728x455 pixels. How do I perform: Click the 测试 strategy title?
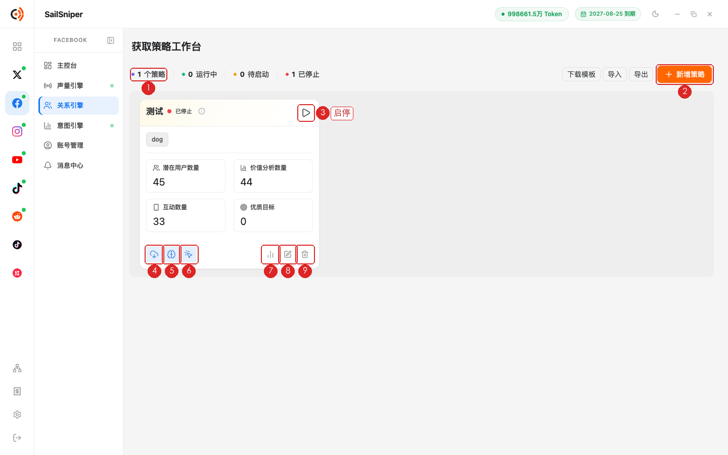[155, 111]
